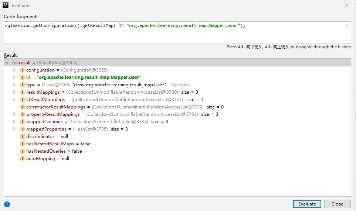Click the field icon beside id
The width and height of the screenshot is (356, 211).
22,77
